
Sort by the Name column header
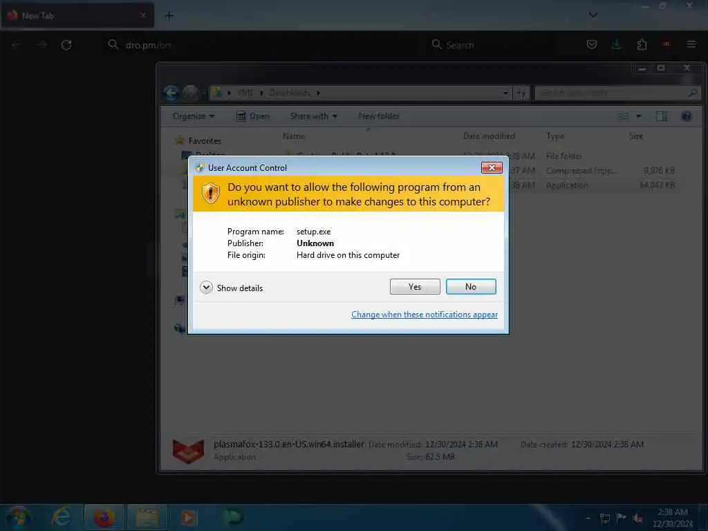click(x=293, y=136)
